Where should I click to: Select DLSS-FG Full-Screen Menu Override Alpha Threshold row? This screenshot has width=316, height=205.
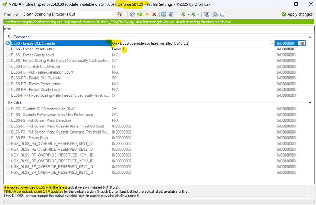155,126
